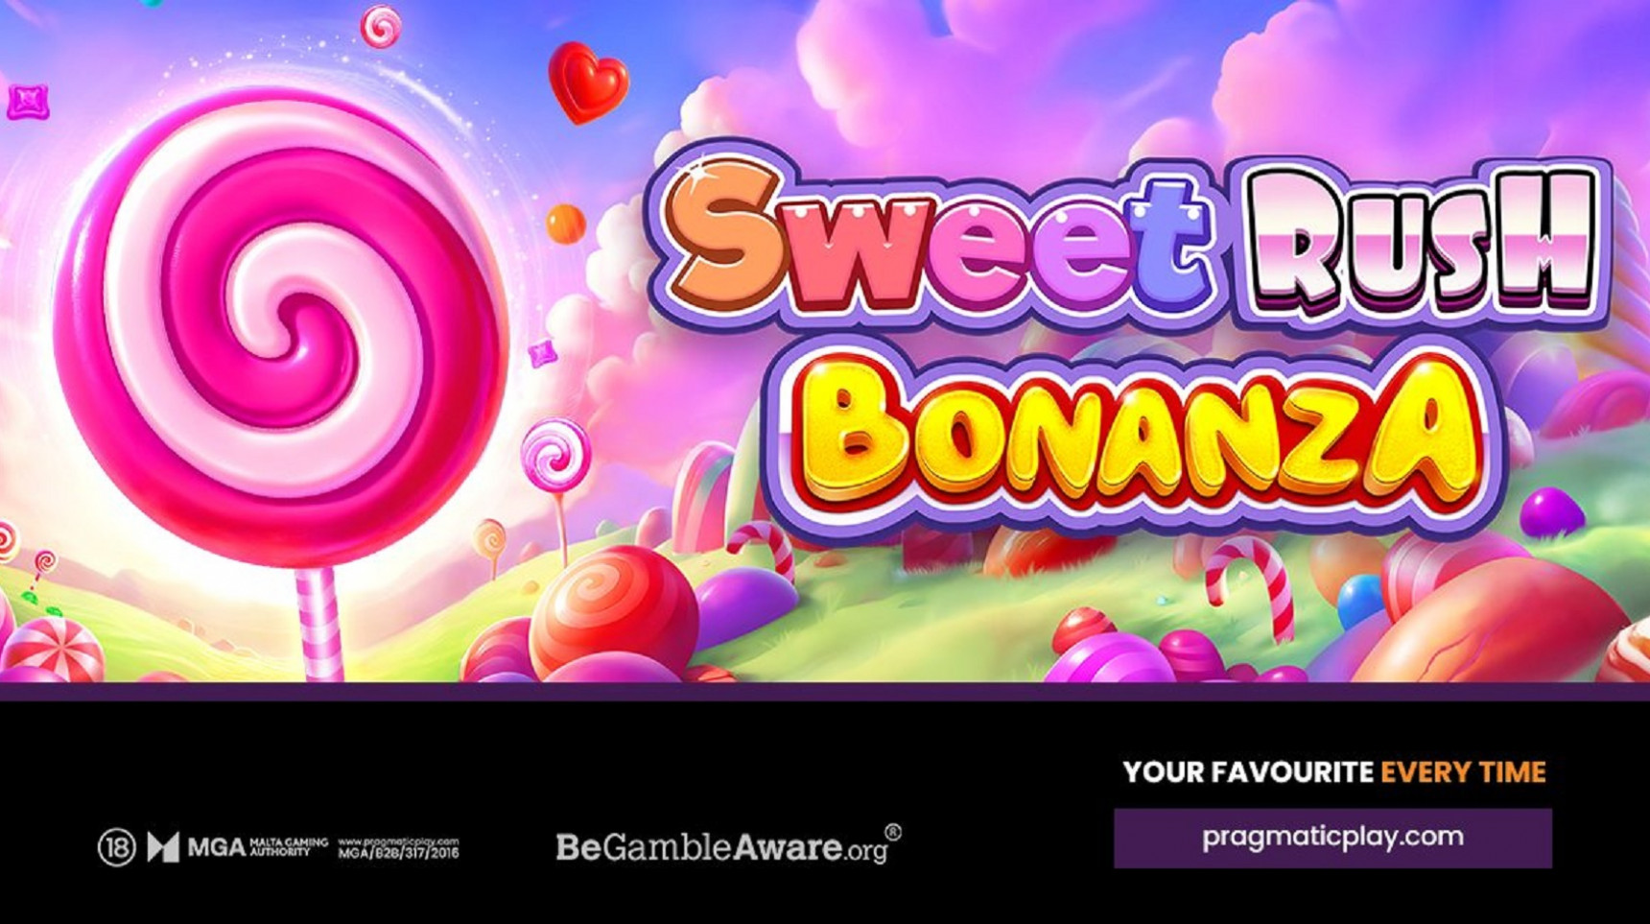
Task: Click the red heart candy
Action: [x=588, y=82]
